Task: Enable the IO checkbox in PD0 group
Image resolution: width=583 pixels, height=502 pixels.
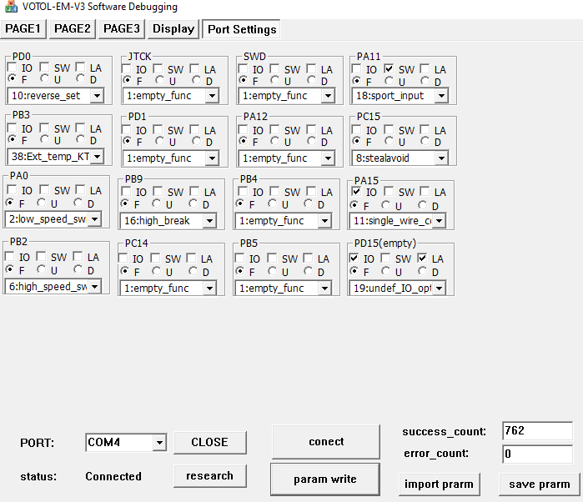Action: (13, 69)
